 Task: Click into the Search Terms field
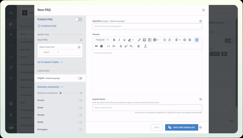pyautogui.click(x=147, y=108)
